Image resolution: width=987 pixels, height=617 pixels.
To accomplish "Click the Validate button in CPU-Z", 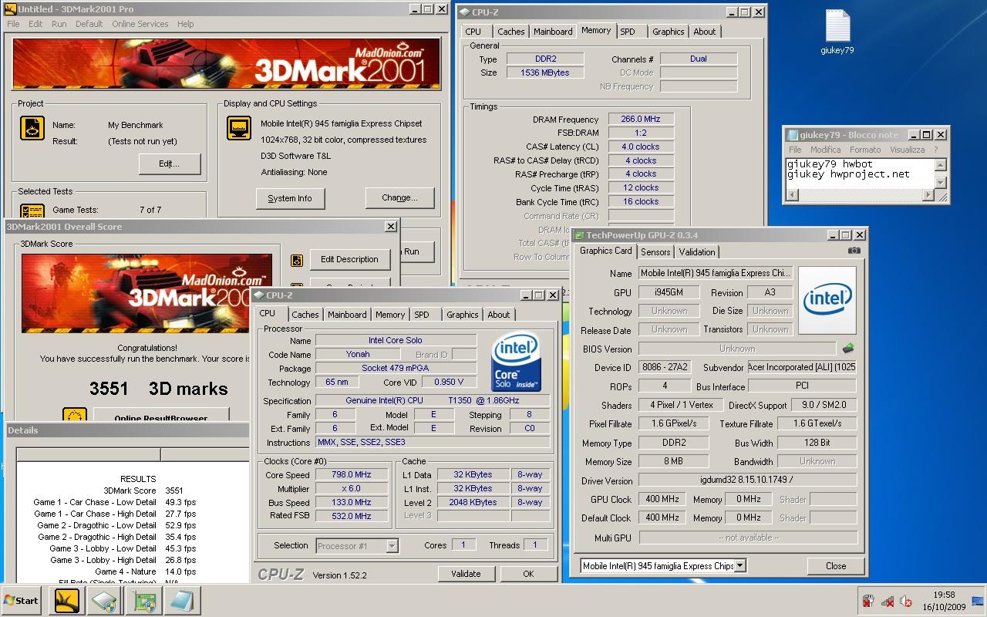I will tap(466, 574).
